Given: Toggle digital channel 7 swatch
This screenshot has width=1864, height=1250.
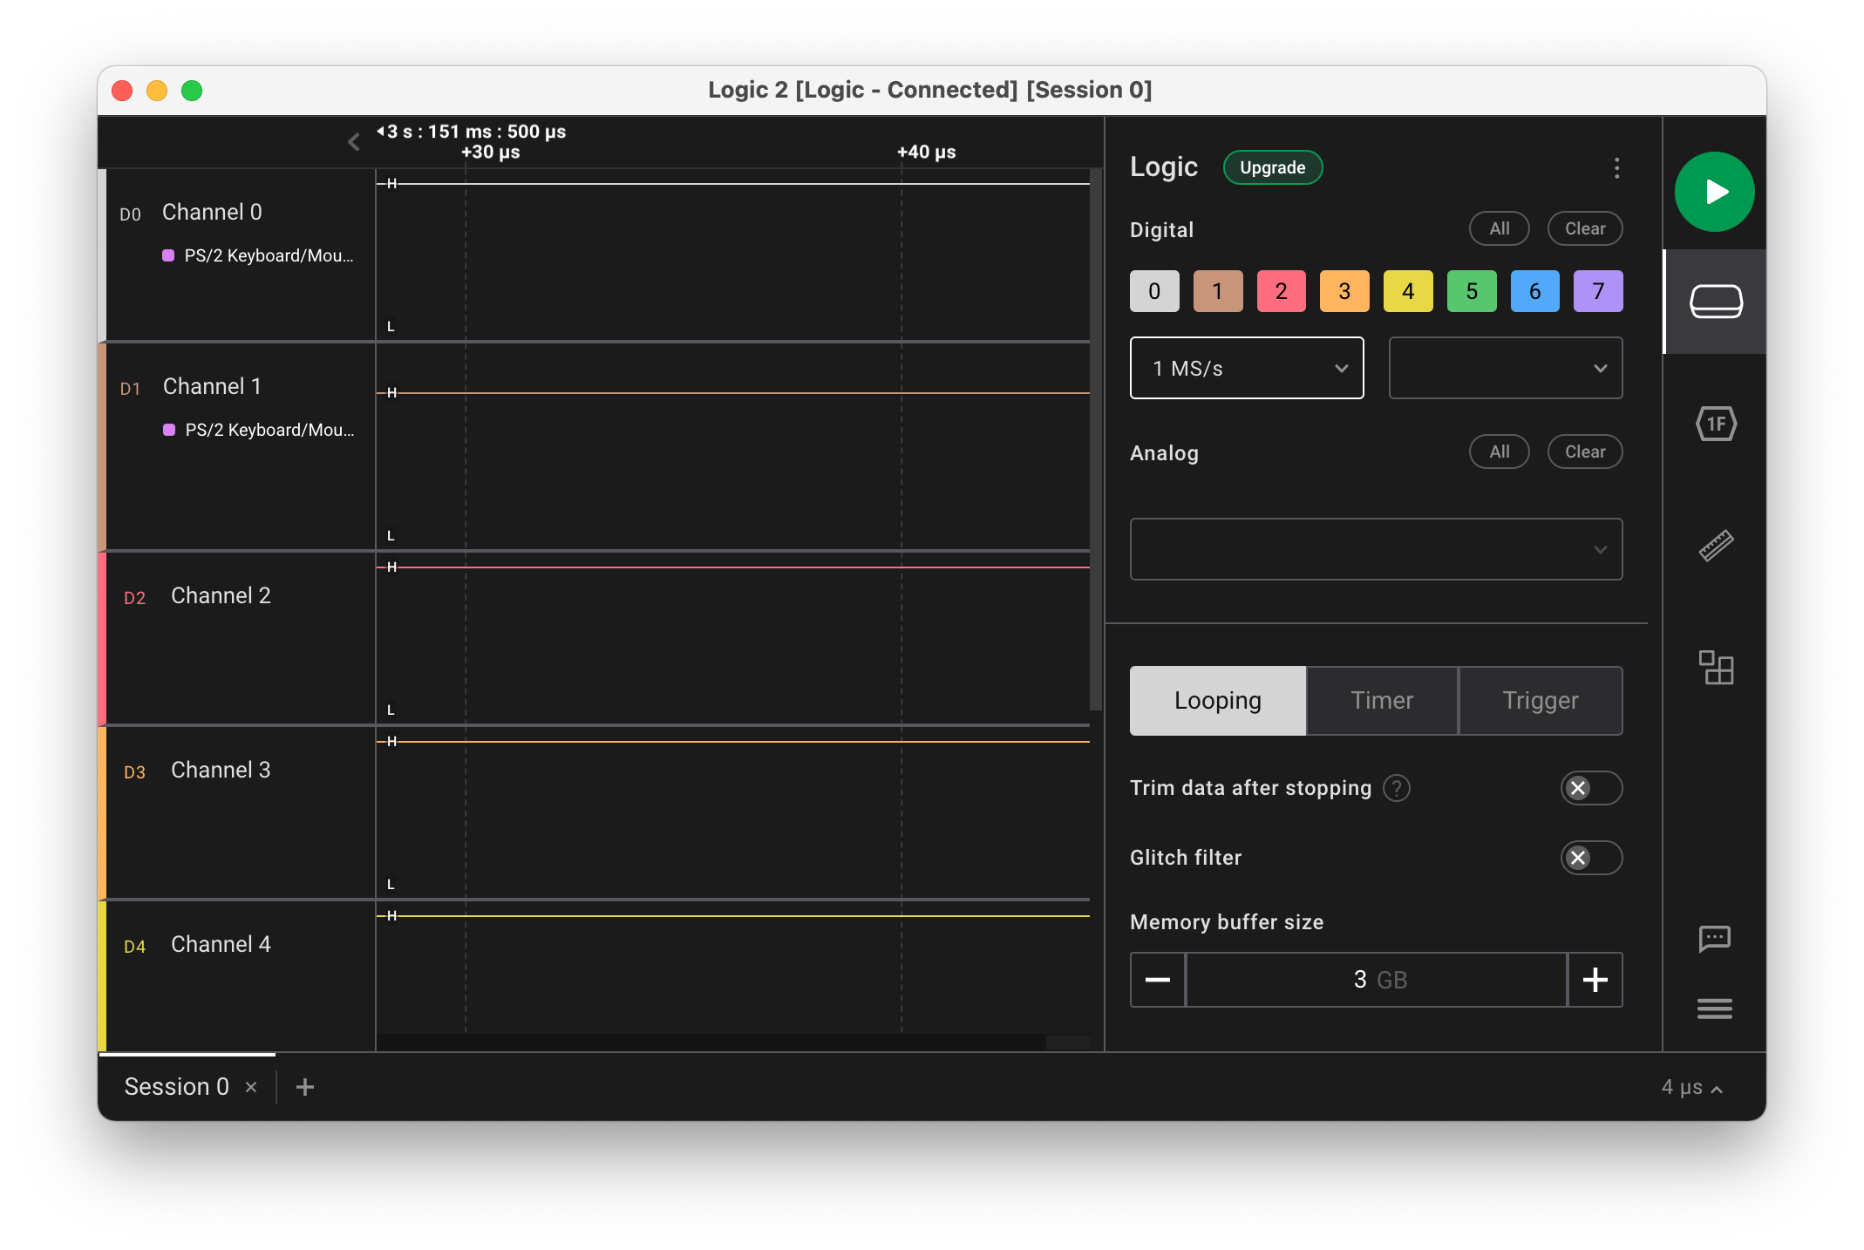Looking at the screenshot, I should [x=1598, y=291].
